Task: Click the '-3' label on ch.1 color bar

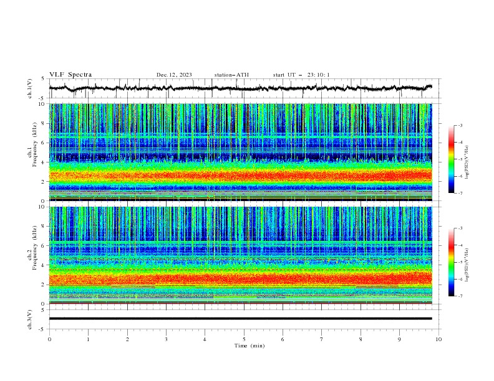Action: [x=460, y=125]
